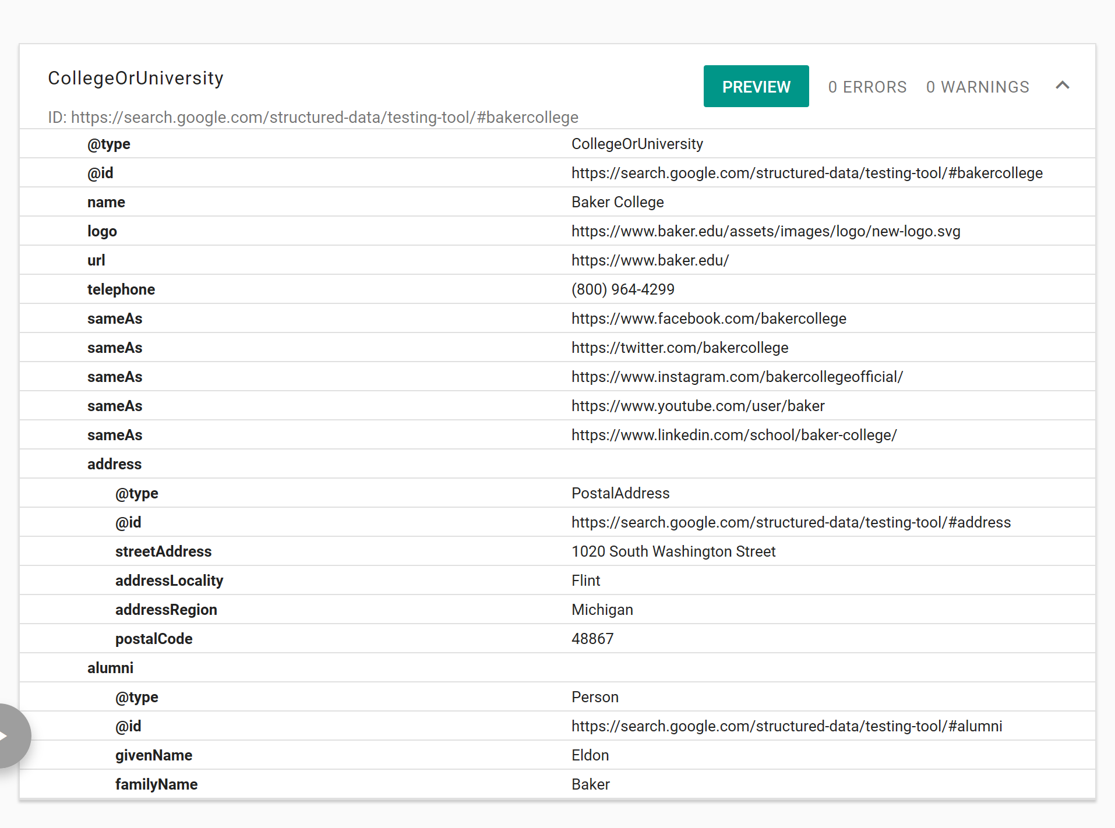Click the youtube.com/user/baker sameAs value
Viewport: 1115px width, 828px height.
[x=698, y=406]
